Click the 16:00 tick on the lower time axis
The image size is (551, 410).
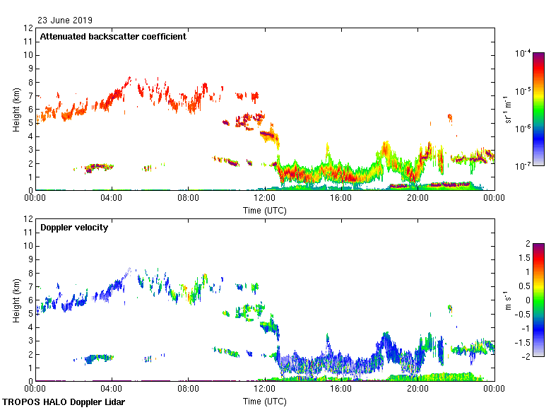(x=341, y=382)
